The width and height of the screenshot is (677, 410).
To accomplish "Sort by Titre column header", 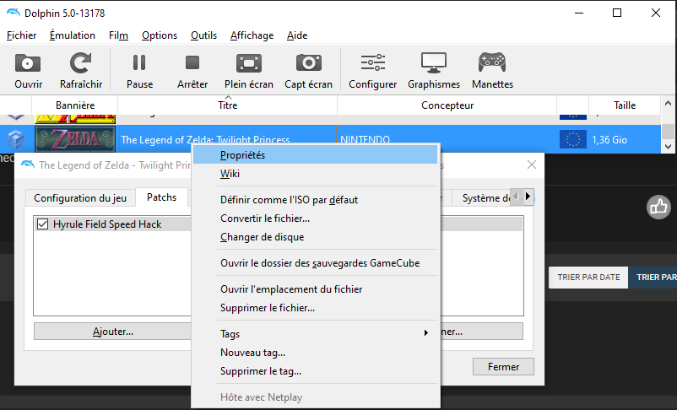I will pyautogui.click(x=228, y=105).
